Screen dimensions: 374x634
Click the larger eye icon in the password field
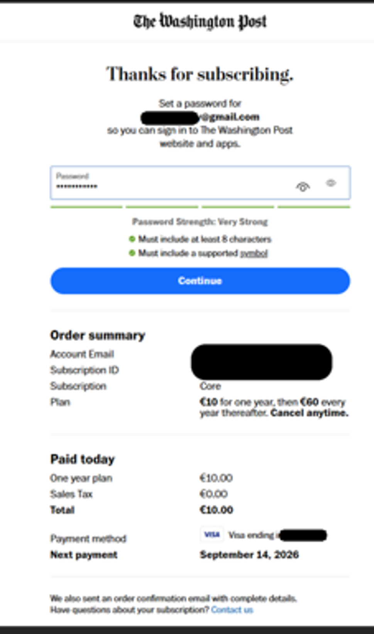303,187
